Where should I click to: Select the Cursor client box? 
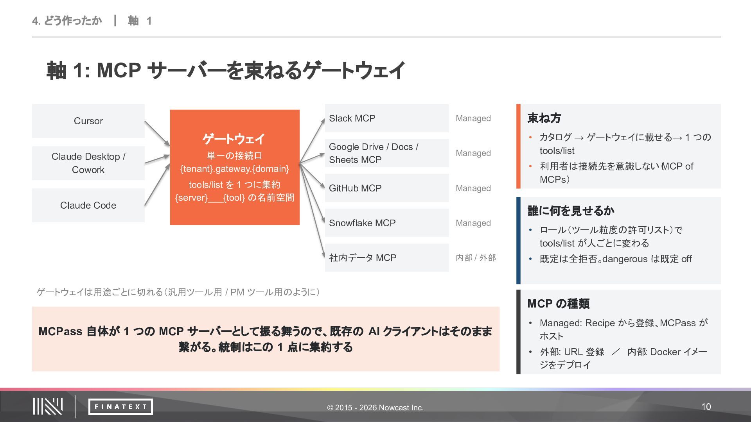coord(88,121)
